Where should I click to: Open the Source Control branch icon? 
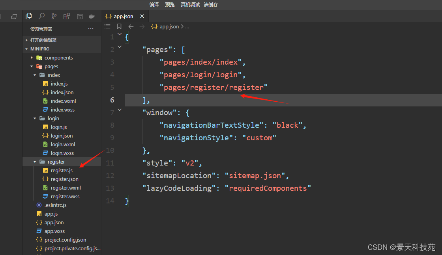pos(54,16)
